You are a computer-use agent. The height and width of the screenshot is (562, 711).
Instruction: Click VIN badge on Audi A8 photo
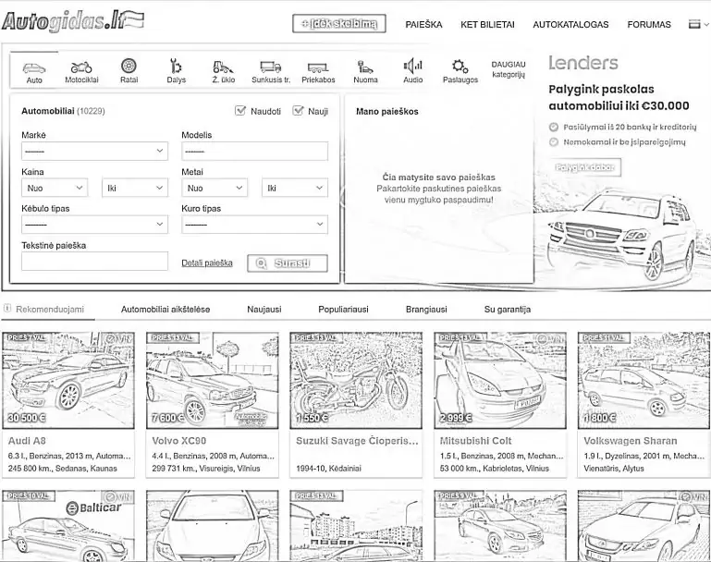[118, 338]
